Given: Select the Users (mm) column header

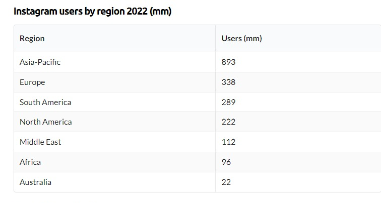Looking at the screenshot, I should (241, 39).
